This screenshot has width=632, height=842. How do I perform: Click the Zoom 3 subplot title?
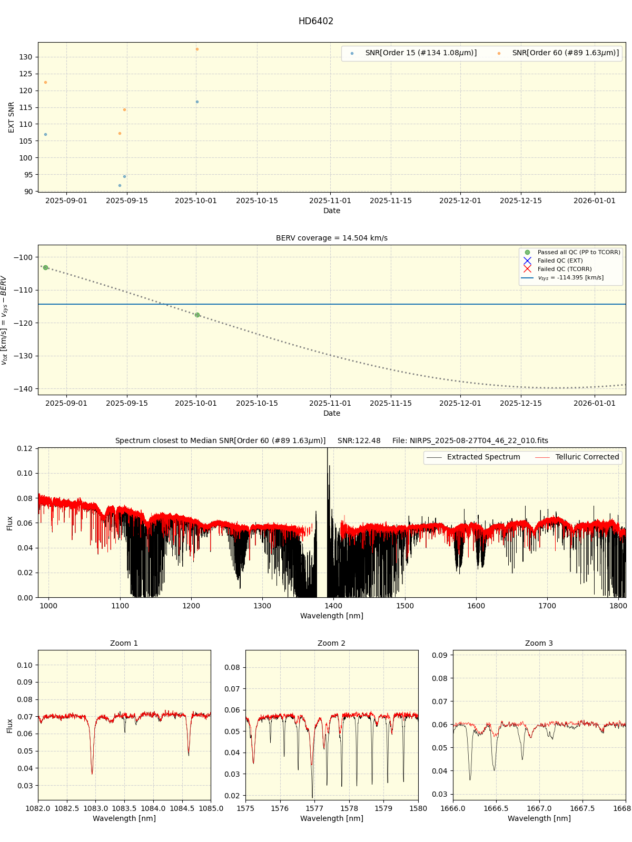tap(539, 644)
